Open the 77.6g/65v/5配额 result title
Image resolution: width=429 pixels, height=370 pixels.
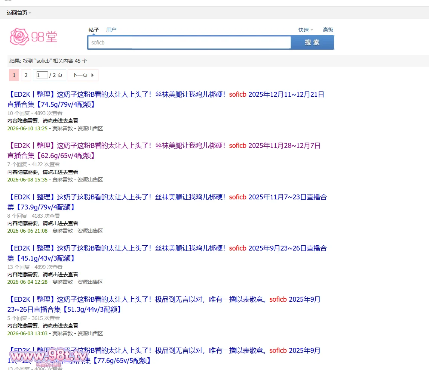coord(164,355)
